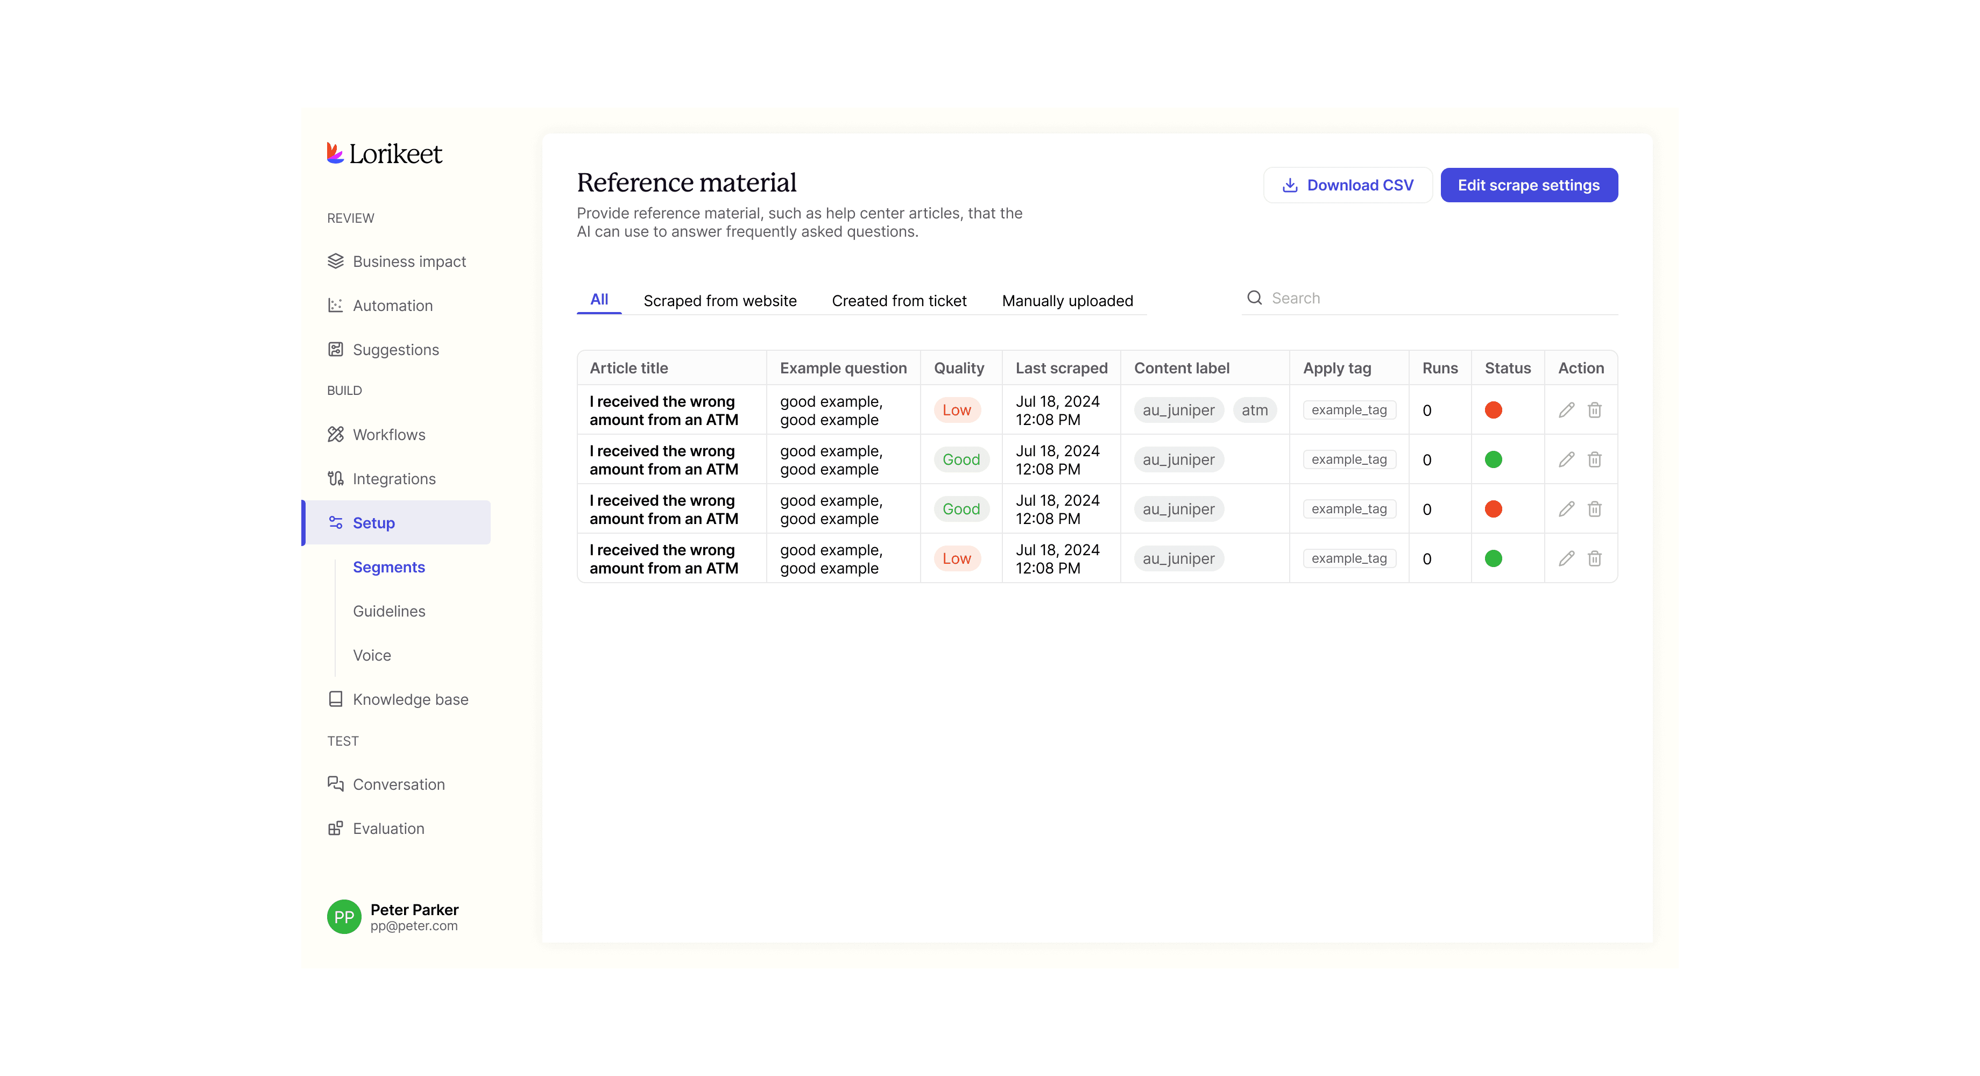Open Guidelines under Setup
This screenshot has width=1980, height=1076.
tap(389, 611)
